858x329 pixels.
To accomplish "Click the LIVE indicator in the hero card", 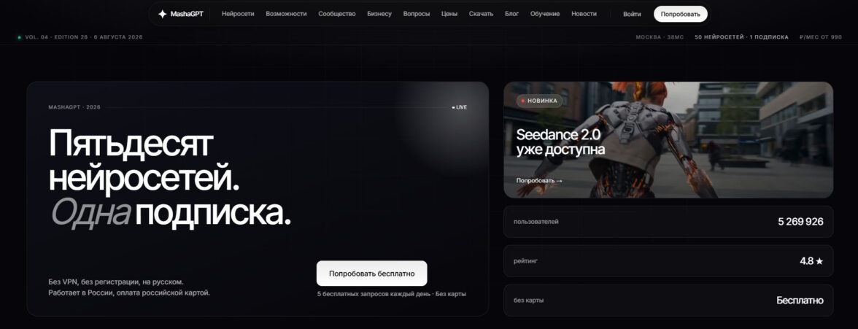I will (460, 107).
